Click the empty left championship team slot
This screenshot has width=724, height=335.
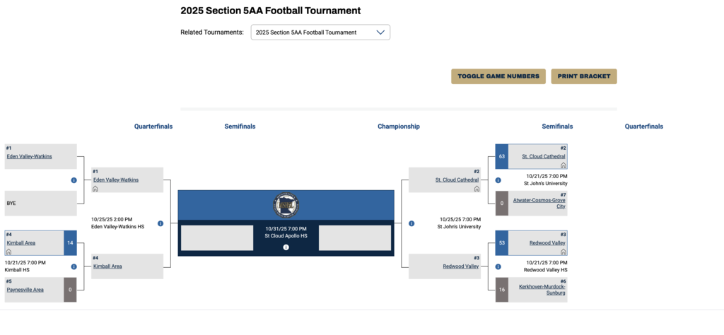[x=216, y=238]
